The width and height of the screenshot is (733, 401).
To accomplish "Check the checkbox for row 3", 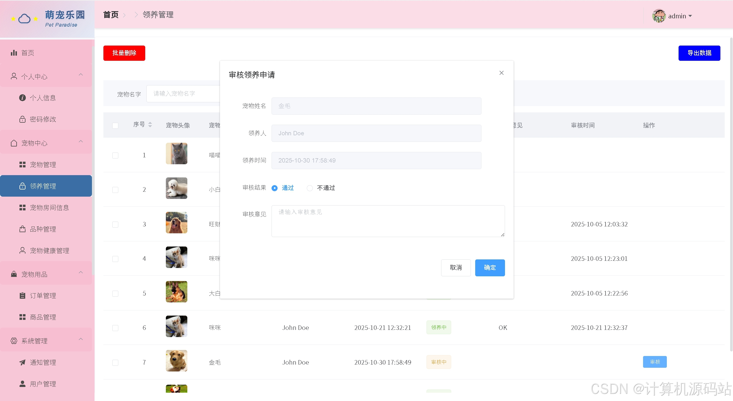I will 115,224.
